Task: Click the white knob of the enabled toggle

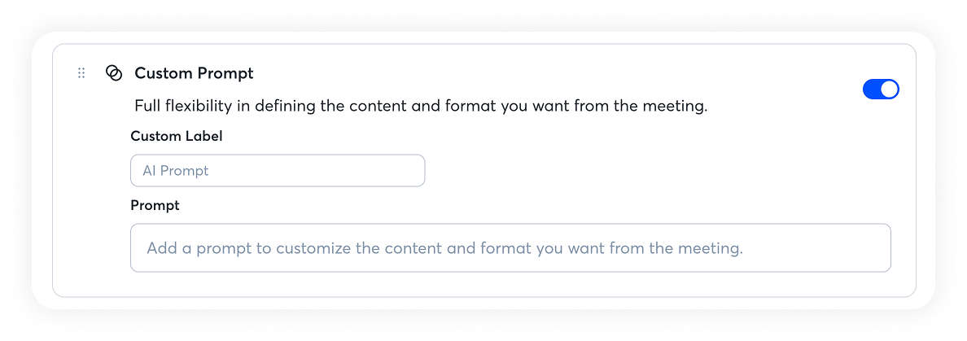Action: tap(889, 90)
